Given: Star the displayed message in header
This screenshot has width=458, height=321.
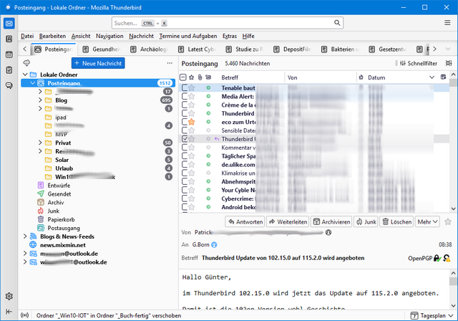Looking at the screenshot, I should coord(448,222).
